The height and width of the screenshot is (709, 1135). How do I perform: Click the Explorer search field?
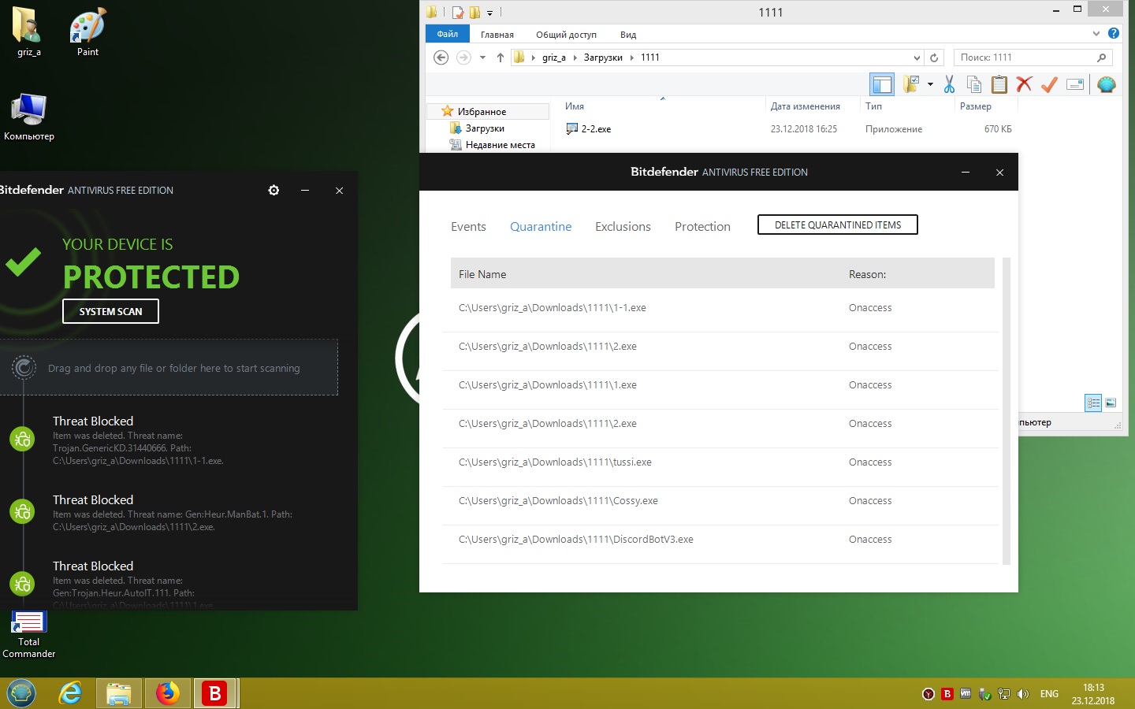tap(1023, 58)
